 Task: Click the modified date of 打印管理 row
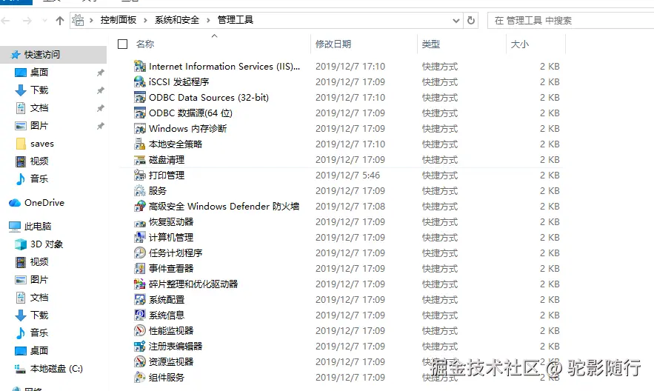pos(347,176)
